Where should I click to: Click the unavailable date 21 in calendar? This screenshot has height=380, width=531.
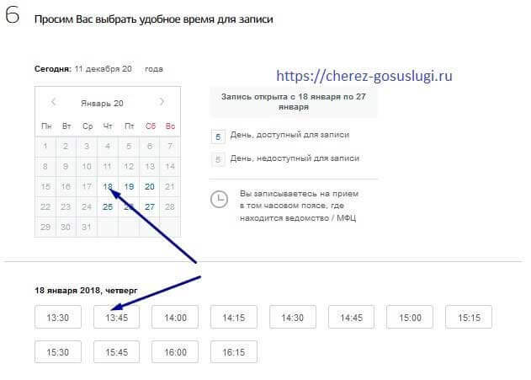(170, 187)
